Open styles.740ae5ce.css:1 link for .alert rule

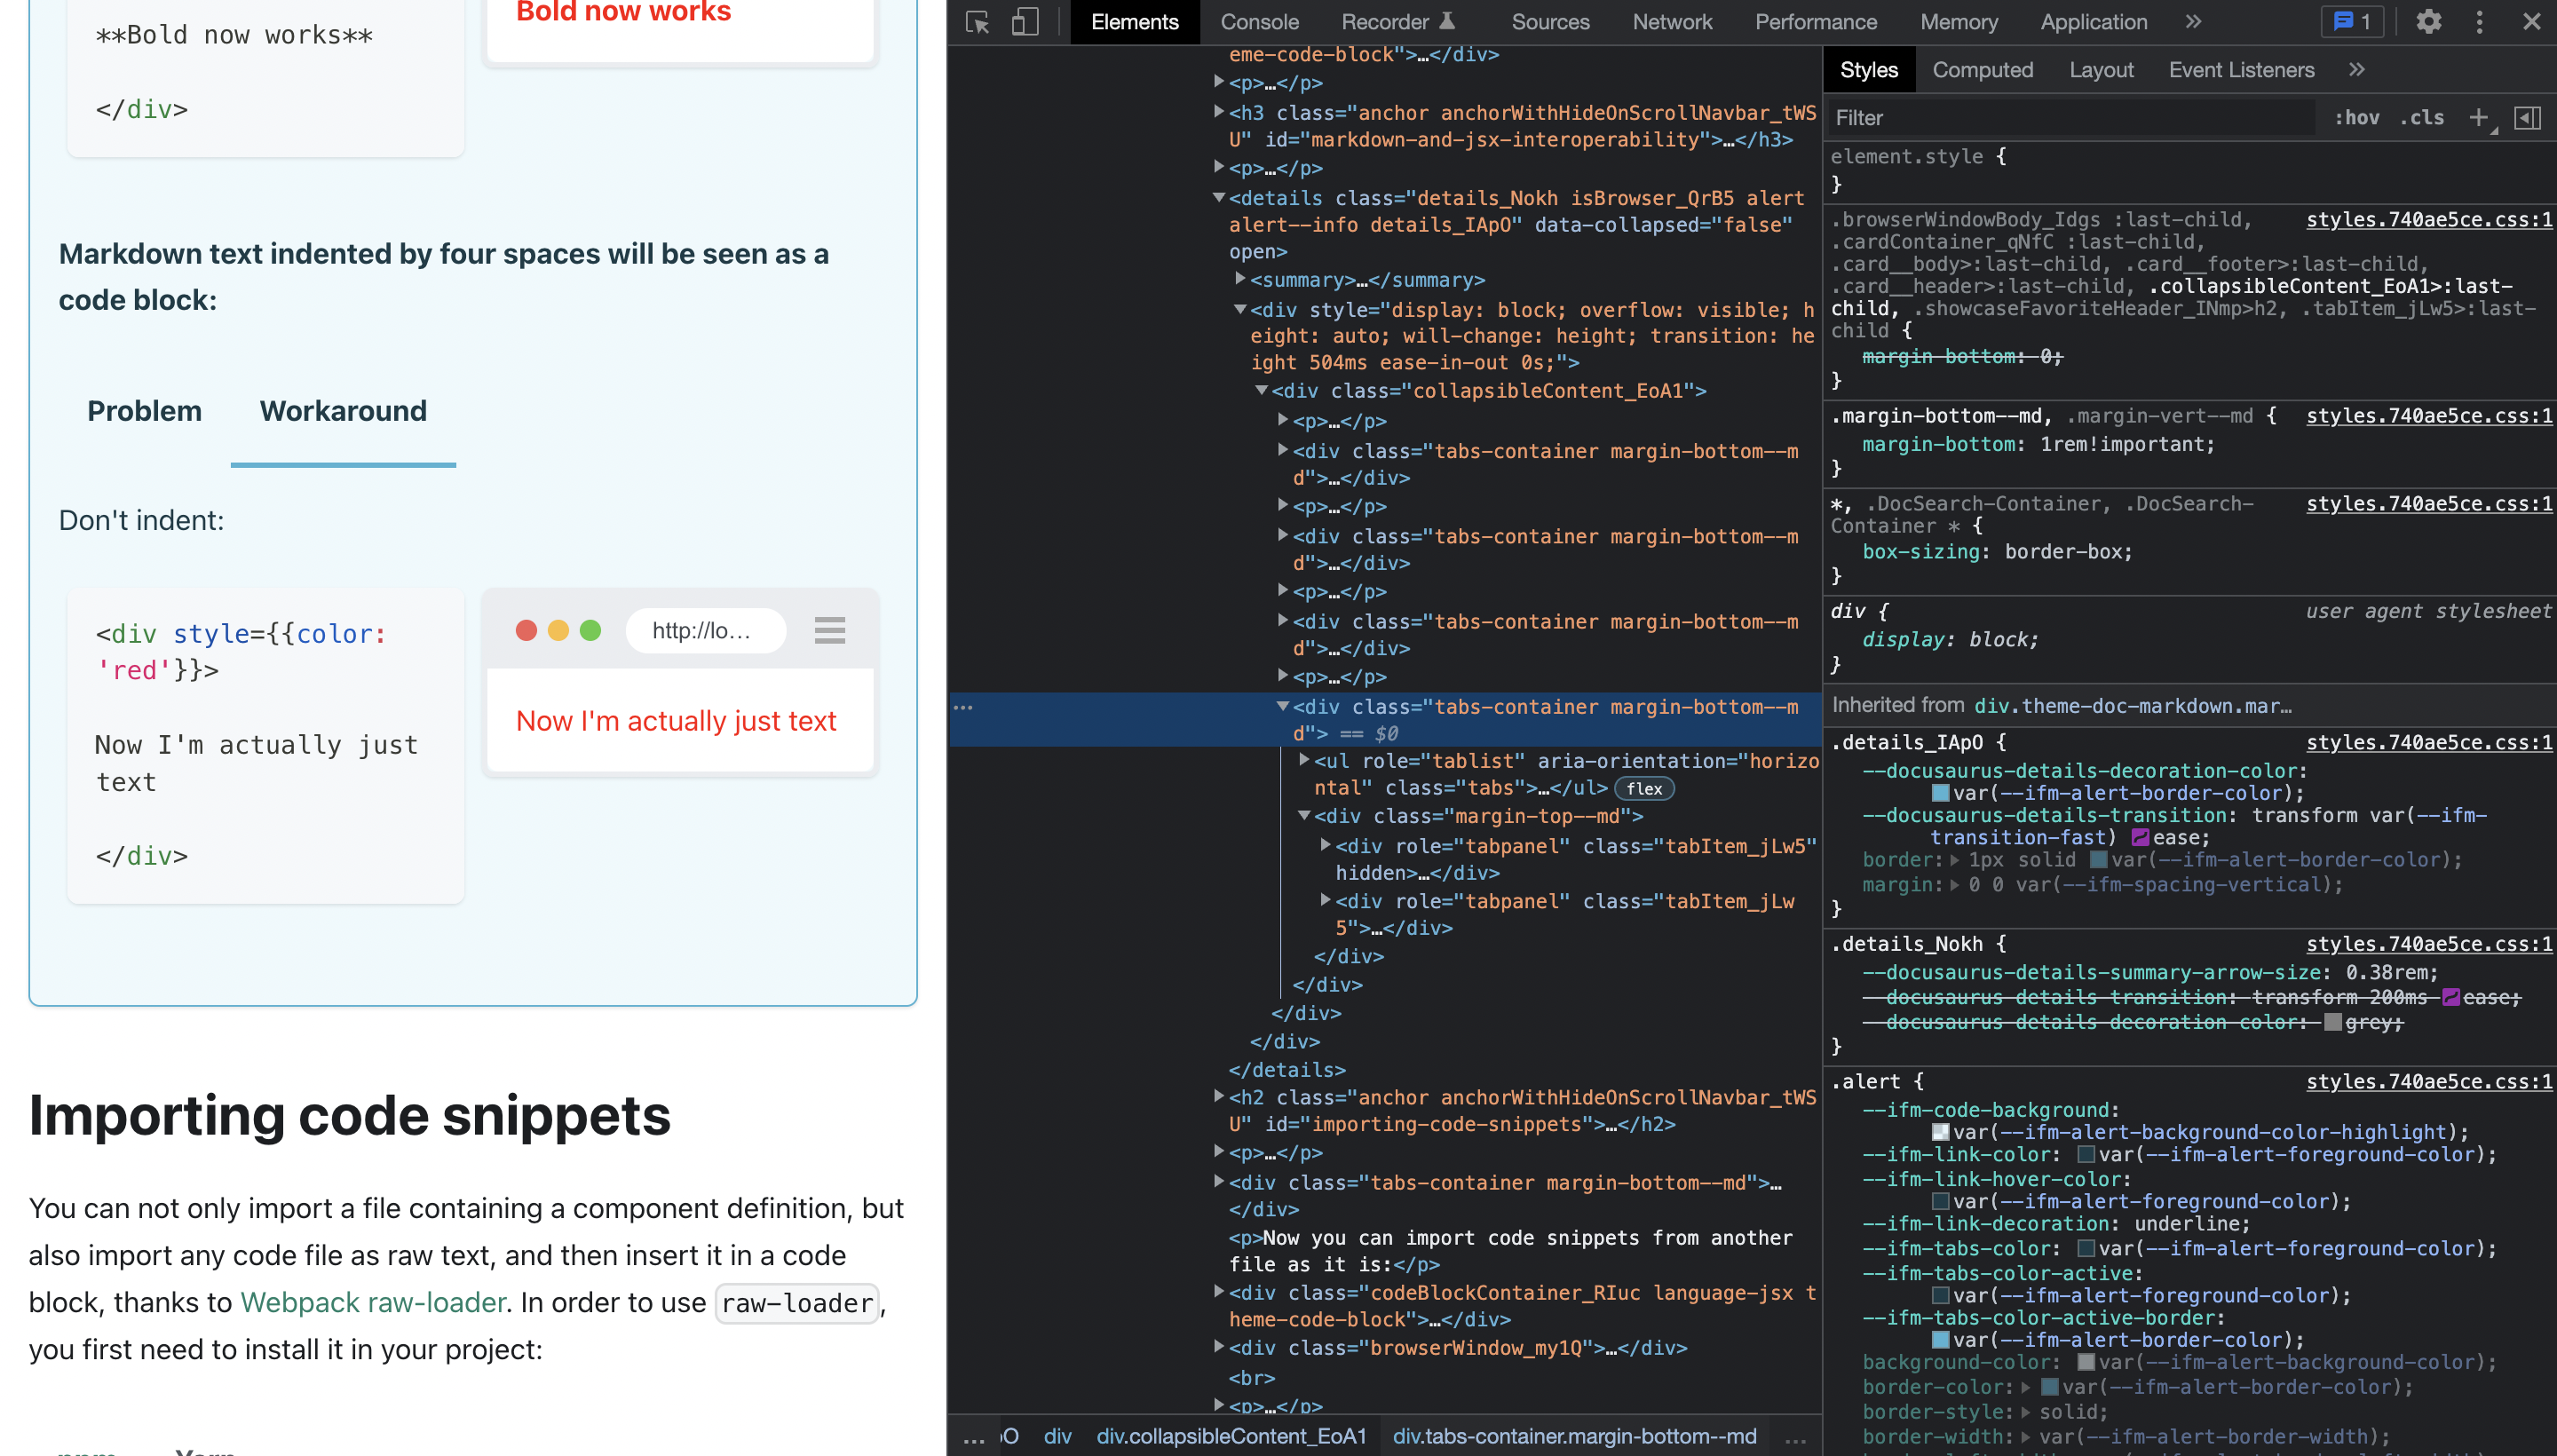(x=2429, y=1081)
